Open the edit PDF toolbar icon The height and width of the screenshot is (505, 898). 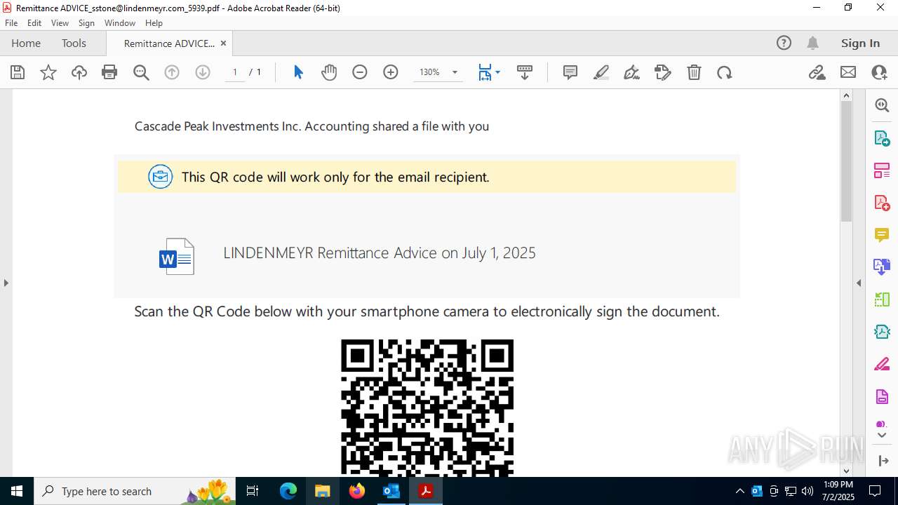coord(662,72)
